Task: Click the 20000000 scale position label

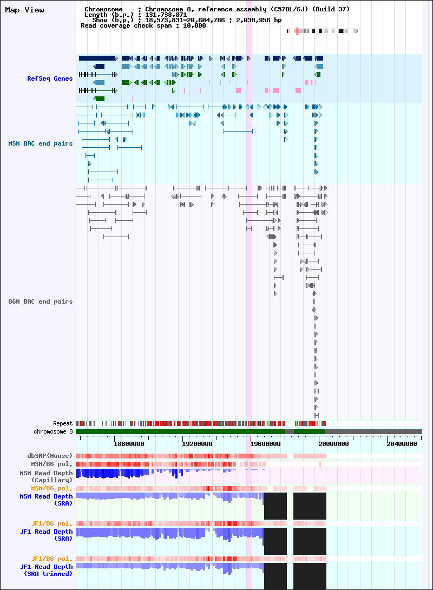Action: 334,444
